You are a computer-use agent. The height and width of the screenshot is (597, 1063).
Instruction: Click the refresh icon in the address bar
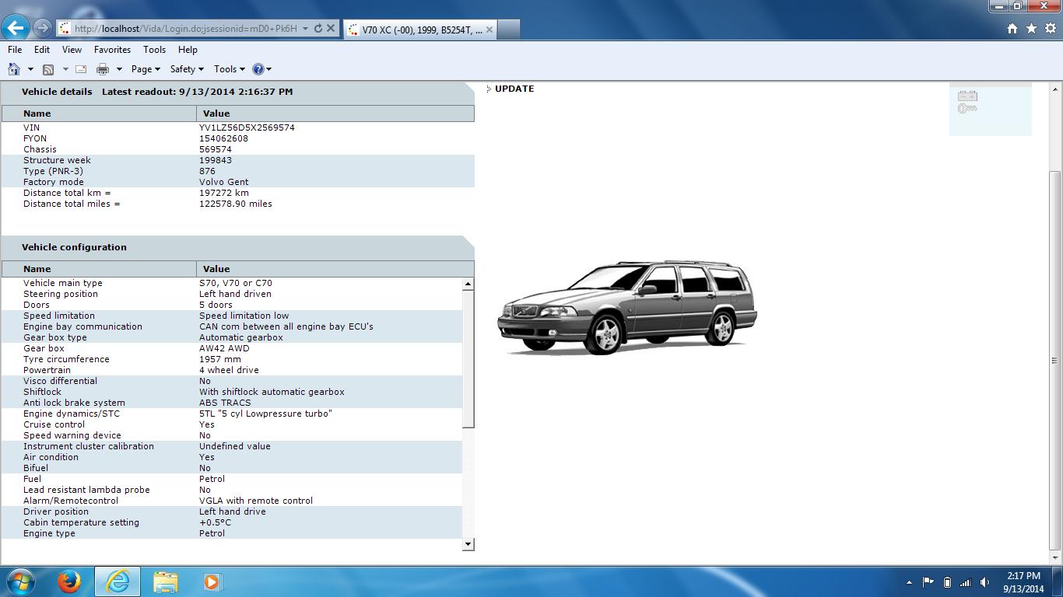317,29
